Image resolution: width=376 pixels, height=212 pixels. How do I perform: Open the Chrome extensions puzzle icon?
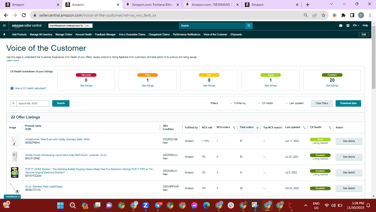pyautogui.click(x=343, y=15)
